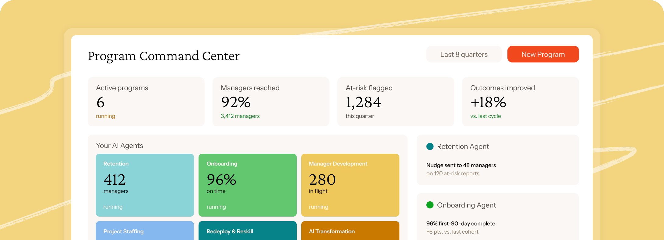Click the in flight label
The image size is (664, 240).
pos(318,191)
